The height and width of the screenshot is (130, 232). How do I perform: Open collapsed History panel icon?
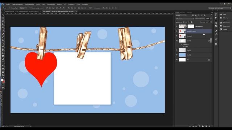216,14
